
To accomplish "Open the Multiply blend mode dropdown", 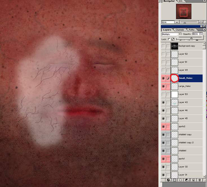I will tap(171, 34).
